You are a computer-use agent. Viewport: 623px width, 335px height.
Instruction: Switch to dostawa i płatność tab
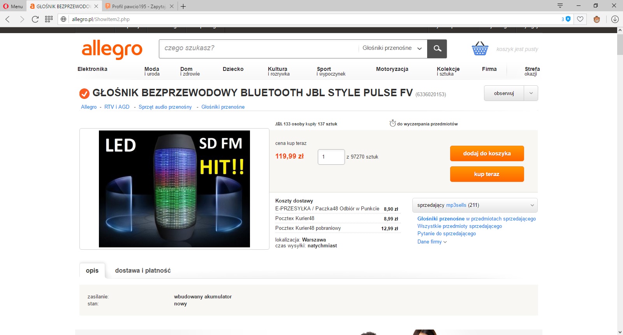(x=143, y=270)
